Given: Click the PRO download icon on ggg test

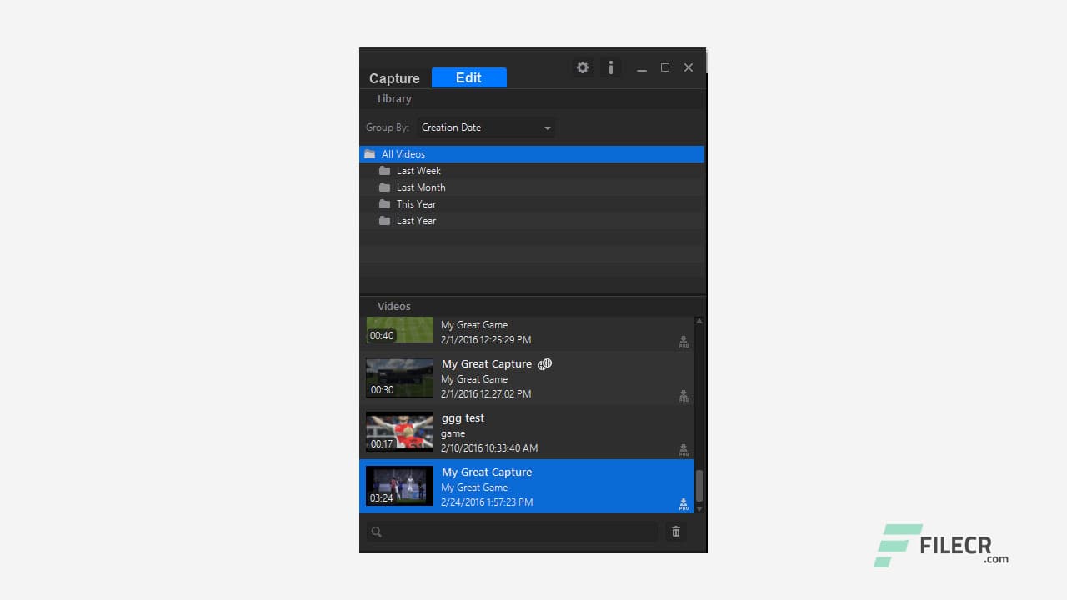Looking at the screenshot, I should click(684, 450).
